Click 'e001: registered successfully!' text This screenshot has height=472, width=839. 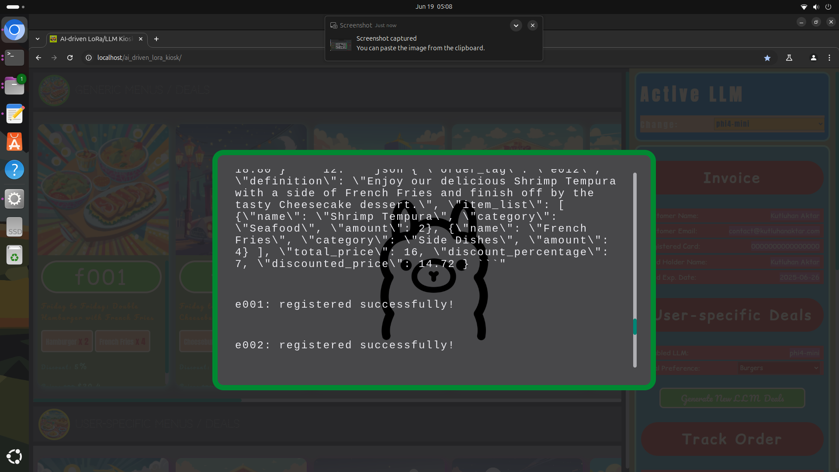tap(345, 305)
